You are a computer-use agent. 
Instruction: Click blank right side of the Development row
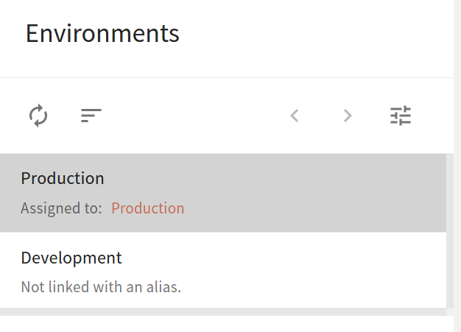click(331, 271)
